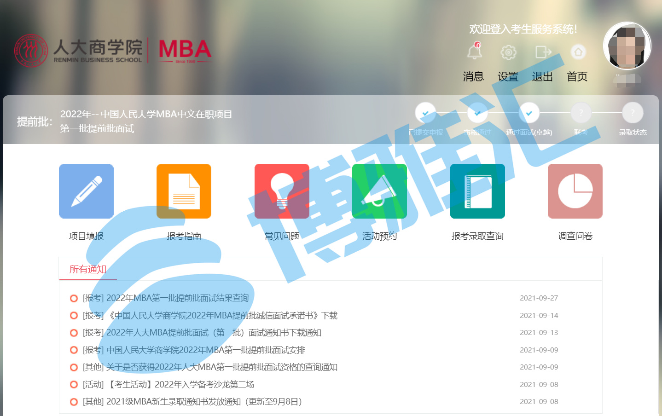
Task: Open notice 第一批提前批面试安排
Action: [194, 350]
